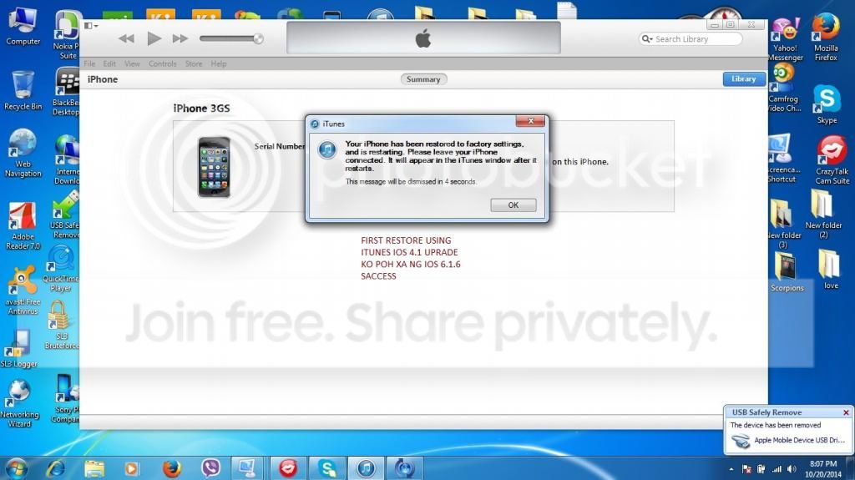Open the iTunes window menu dropdown at top-left
The width and height of the screenshot is (855, 480).
tap(92, 25)
